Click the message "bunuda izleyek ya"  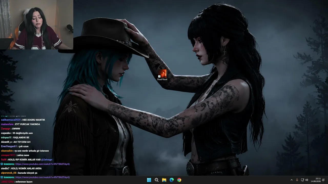click(28, 173)
